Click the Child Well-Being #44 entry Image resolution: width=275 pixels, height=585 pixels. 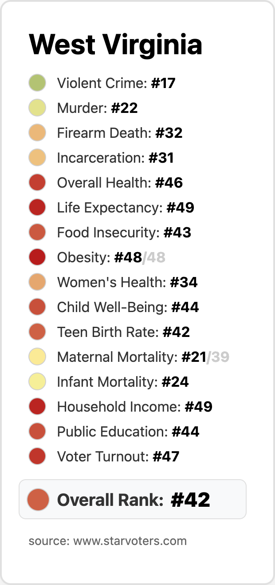tap(128, 307)
